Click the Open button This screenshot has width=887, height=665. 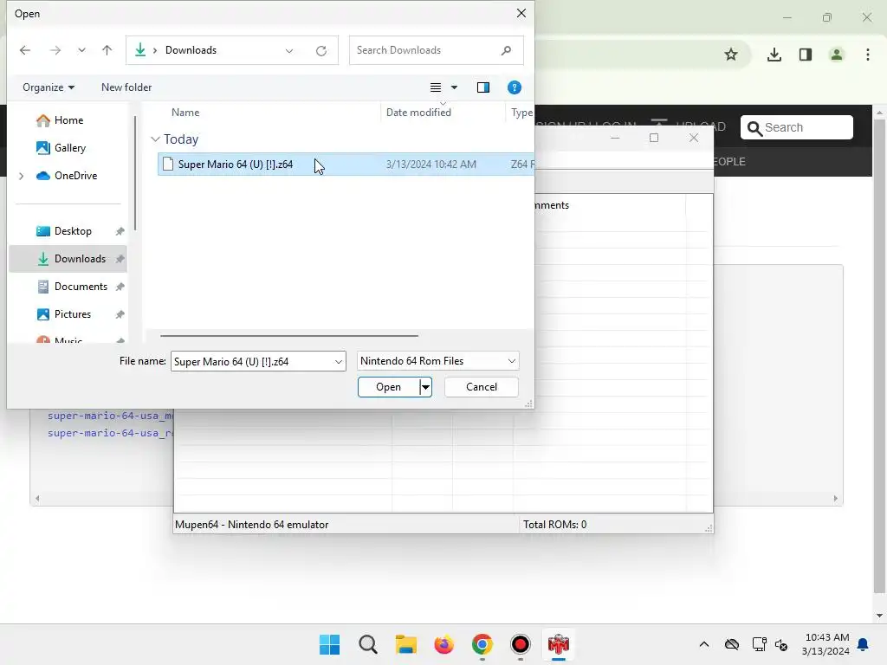click(x=389, y=387)
